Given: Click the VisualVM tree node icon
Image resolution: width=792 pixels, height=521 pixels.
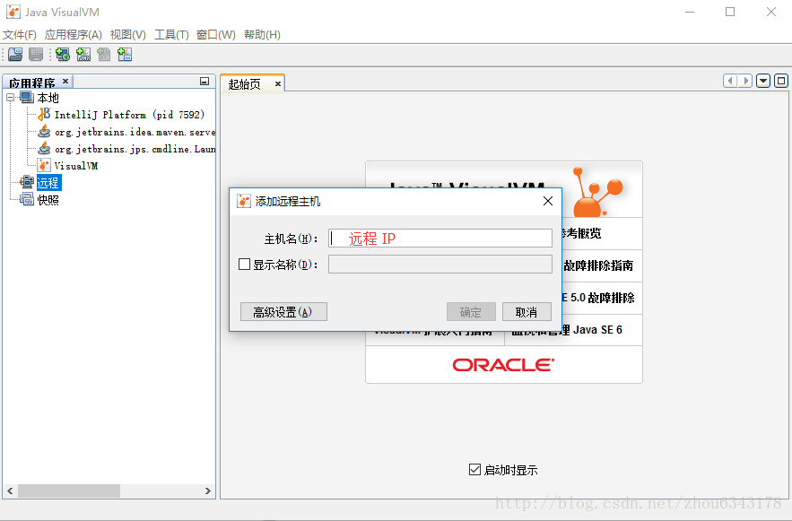Looking at the screenshot, I should click(x=45, y=165).
